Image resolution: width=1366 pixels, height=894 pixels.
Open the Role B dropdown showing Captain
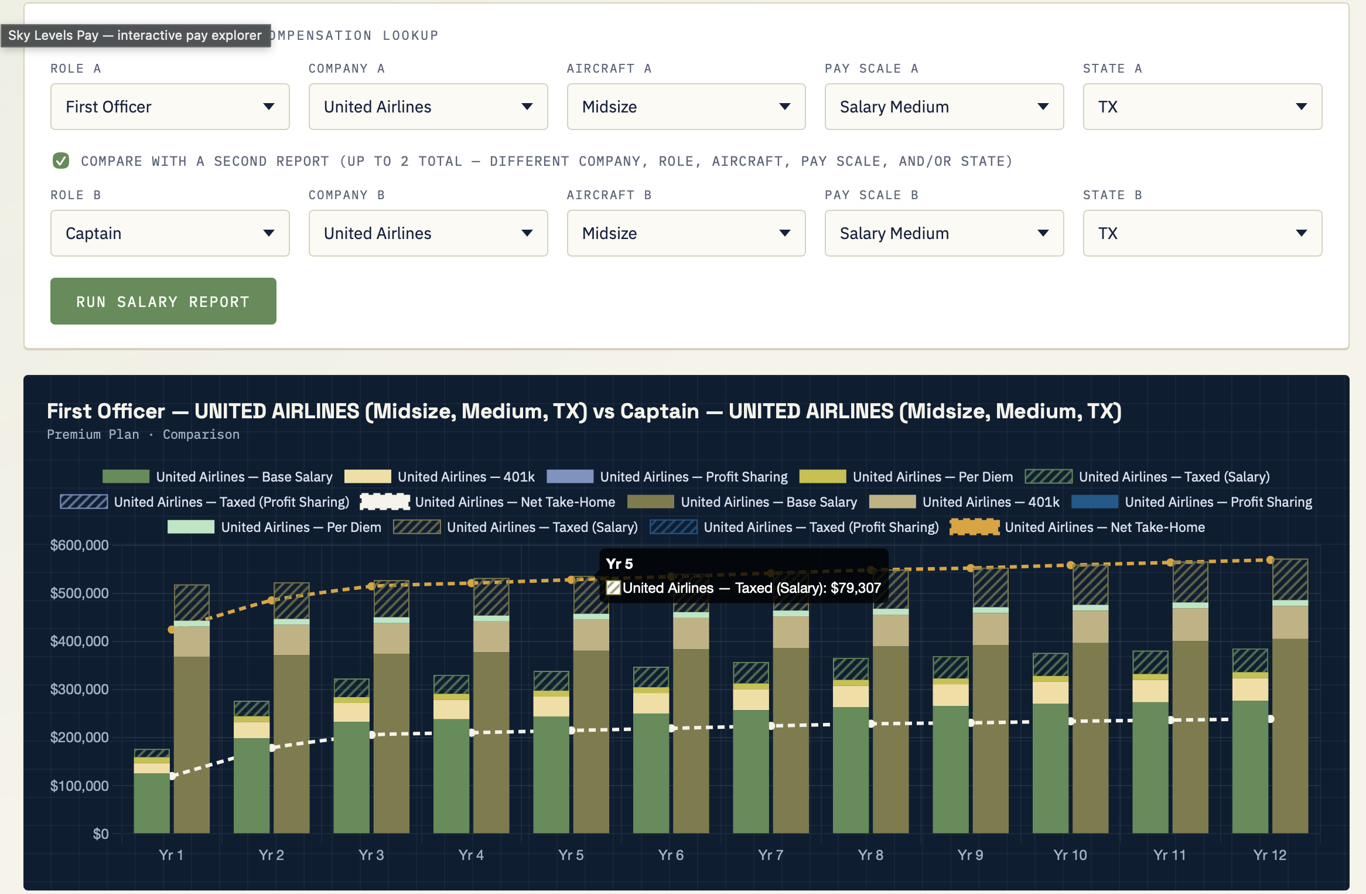pos(170,233)
